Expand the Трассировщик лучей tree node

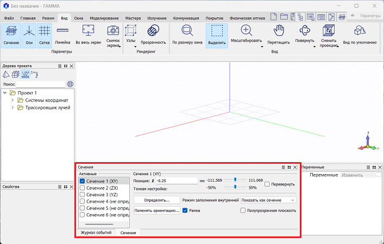point(12,107)
